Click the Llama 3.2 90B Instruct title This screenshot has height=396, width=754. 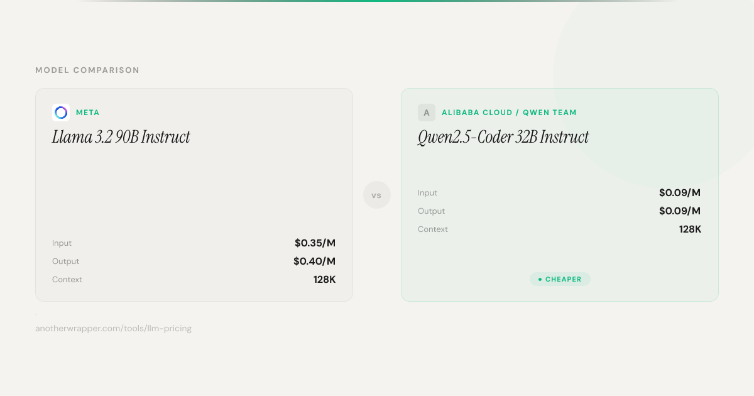(x=121, y=137)
